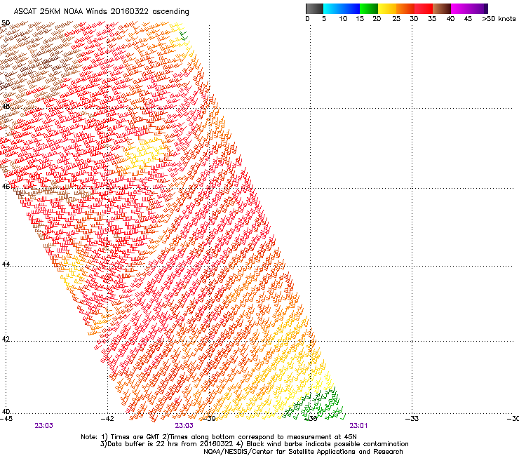Click the longitude label "-45"
The width and height of the screenshot is (519, 456).
tap(6, 419)
